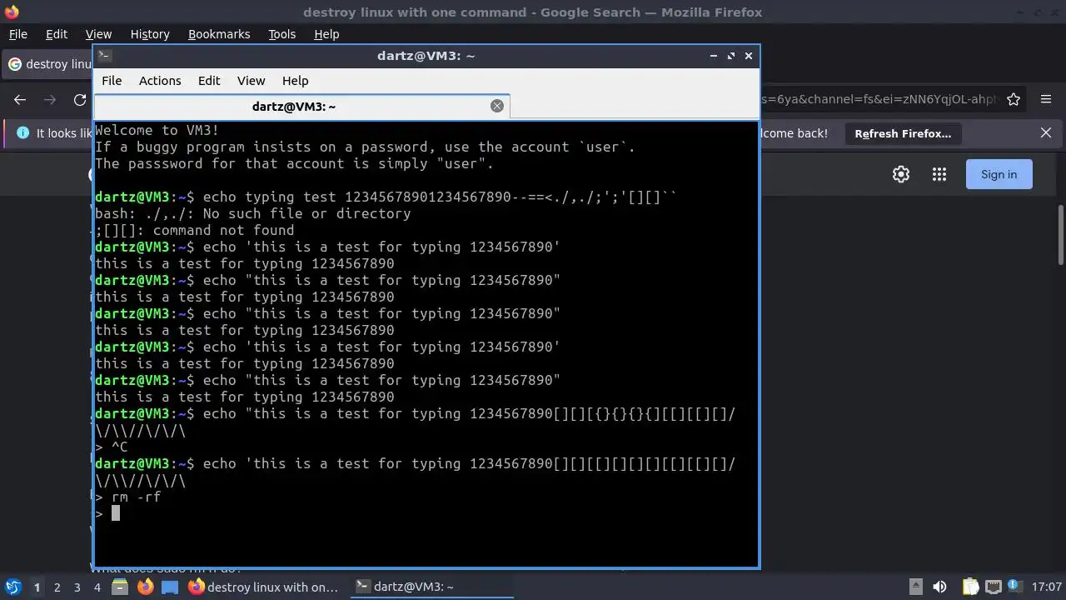Open Google apps grid
Viewport: 1066px width, 600px height.
coord(939,174)
